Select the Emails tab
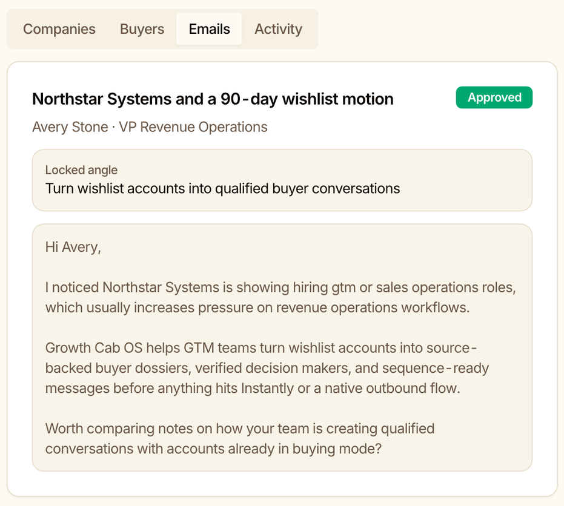Image resolution: width=564 pixels, height=506 pixels. pyautogui.click(x=209, y=29)
